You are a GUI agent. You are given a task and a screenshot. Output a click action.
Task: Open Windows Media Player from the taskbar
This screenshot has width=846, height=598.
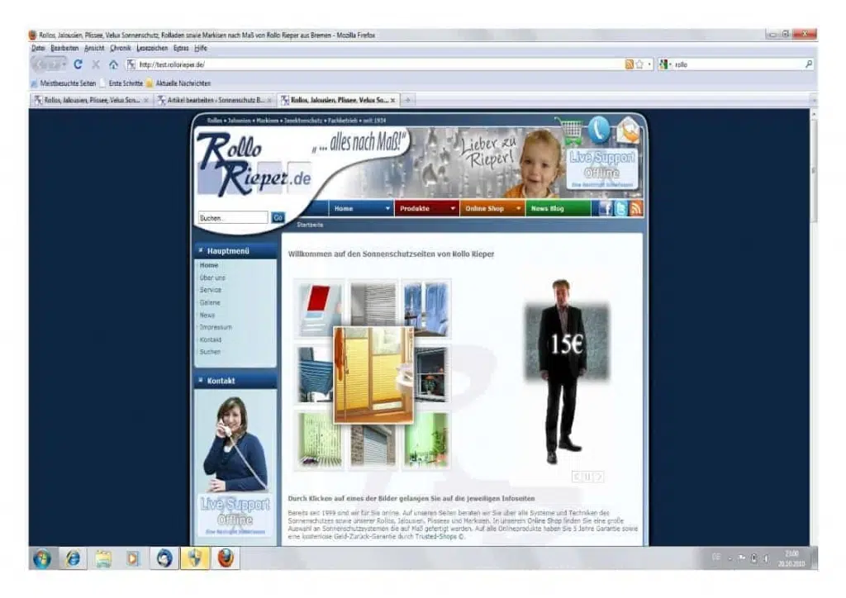click(133, 558)
